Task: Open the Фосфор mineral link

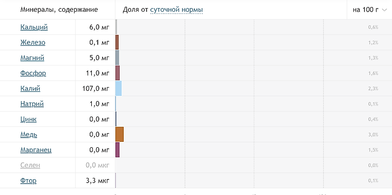Action: click(33, 73)
